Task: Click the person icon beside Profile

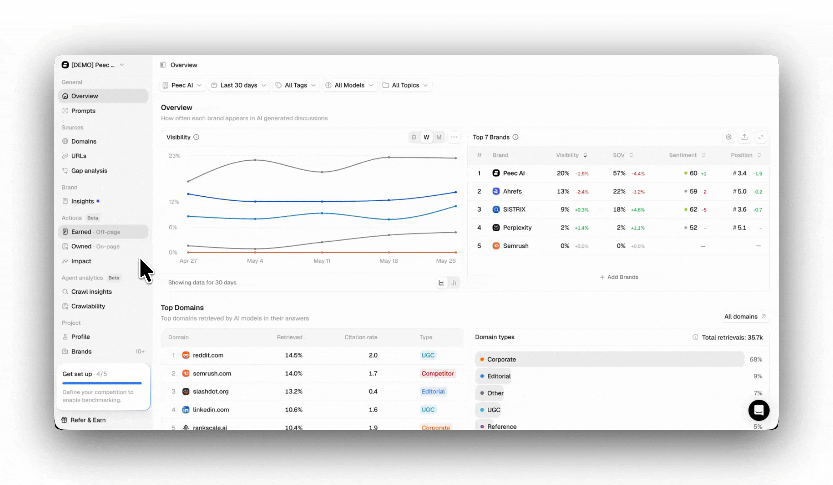Action: 65,337
